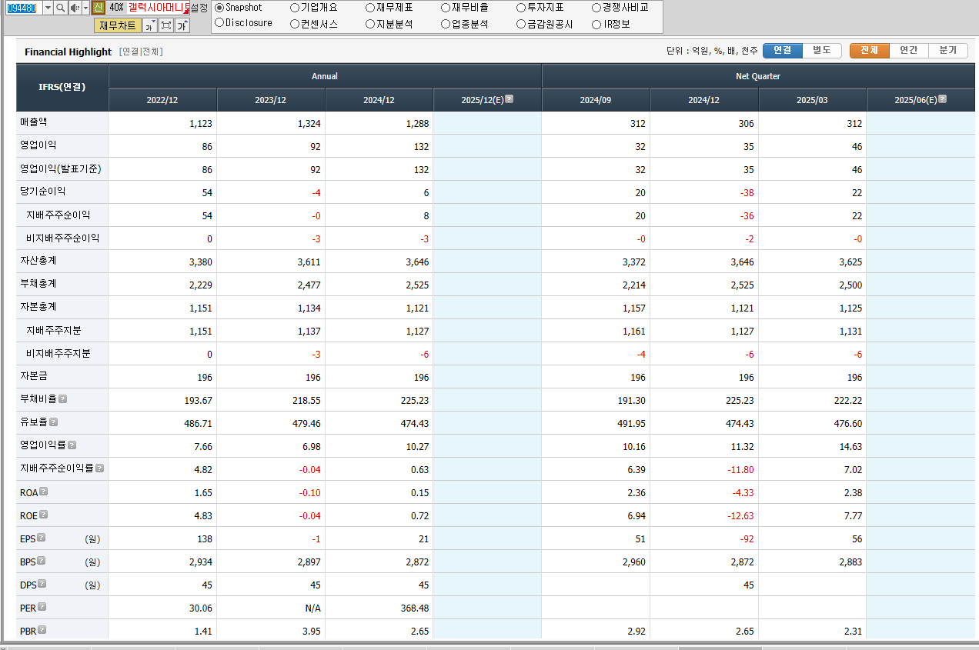Screen dimensions: 979x650
Task: Click help icon beside 2025/12(E) column header
Action: point(509,99)
